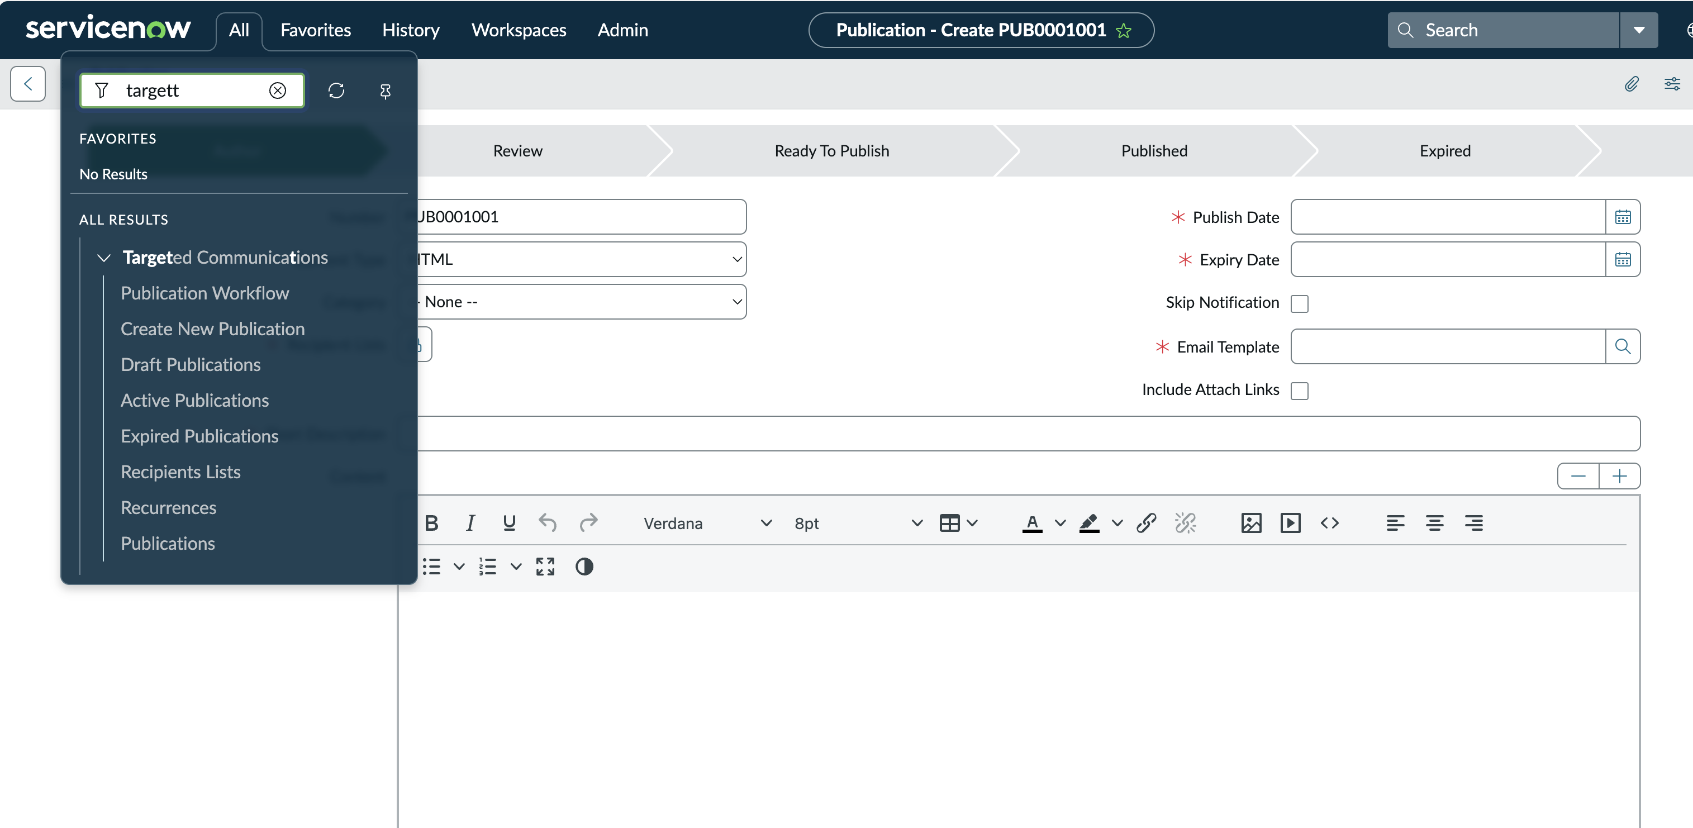Open Draft Publications link
Screen dimensions: 1693x828
pos(191,365)
